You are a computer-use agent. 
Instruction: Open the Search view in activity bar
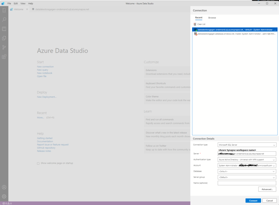pos(4,19)
